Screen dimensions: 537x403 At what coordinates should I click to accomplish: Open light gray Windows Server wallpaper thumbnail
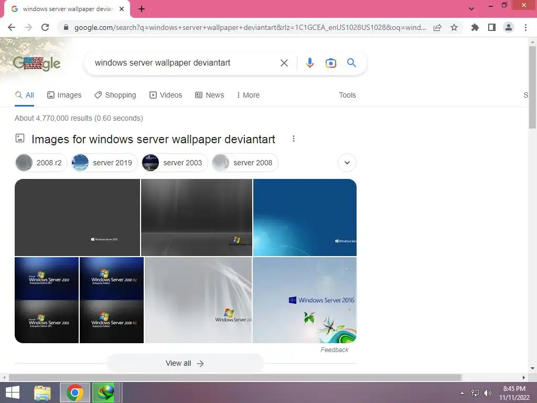198,300
